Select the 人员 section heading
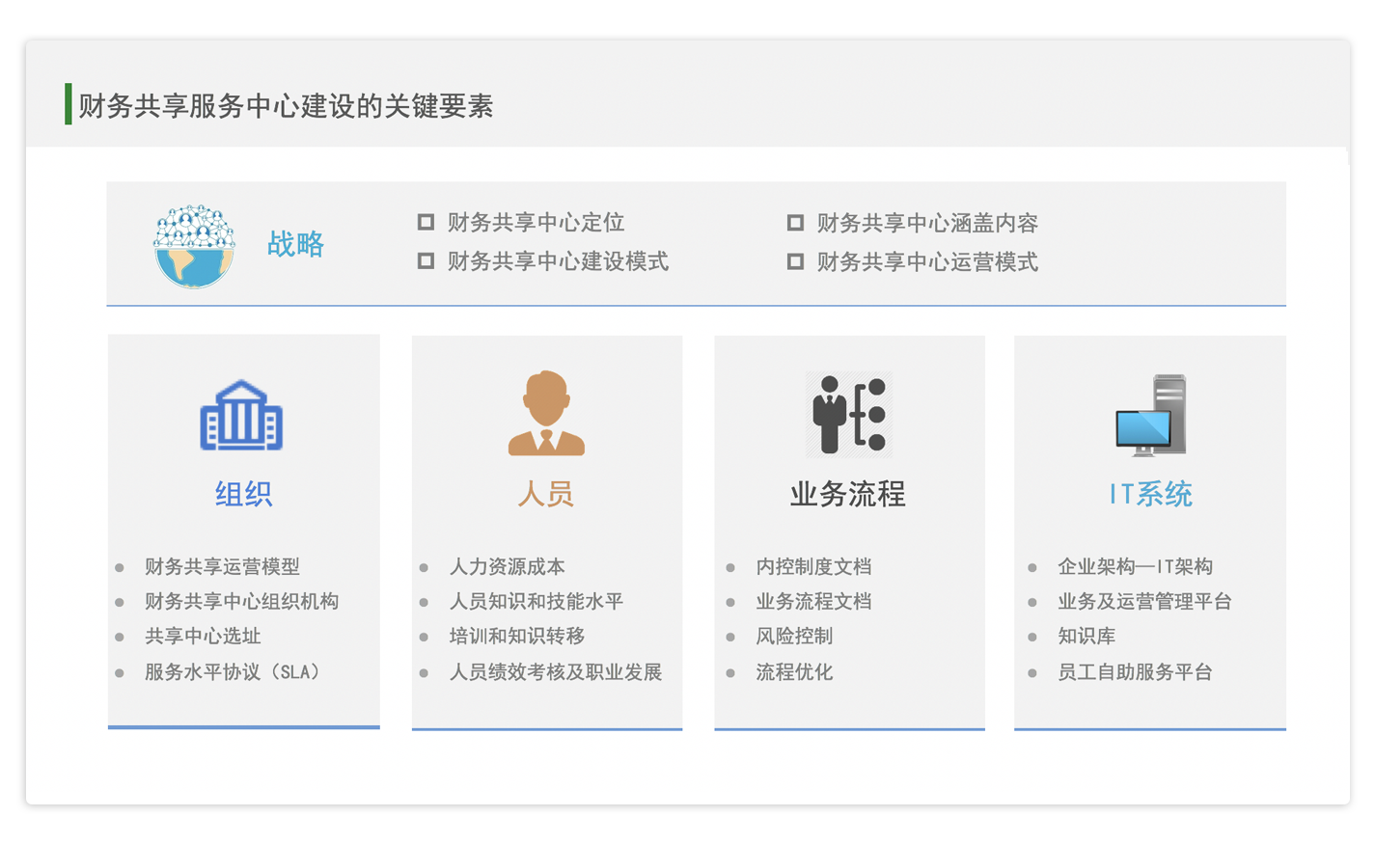This screenshot has height=844, width=1375. pyautogui.click(x=546, y=494)
